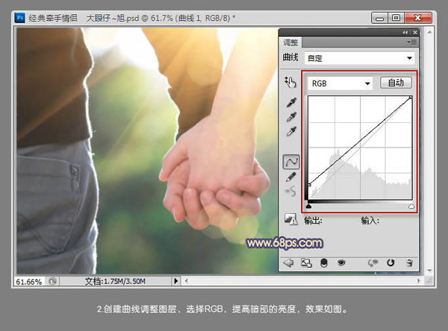Minimize the document window
This screenshot has width=448, height=331.
379,18
